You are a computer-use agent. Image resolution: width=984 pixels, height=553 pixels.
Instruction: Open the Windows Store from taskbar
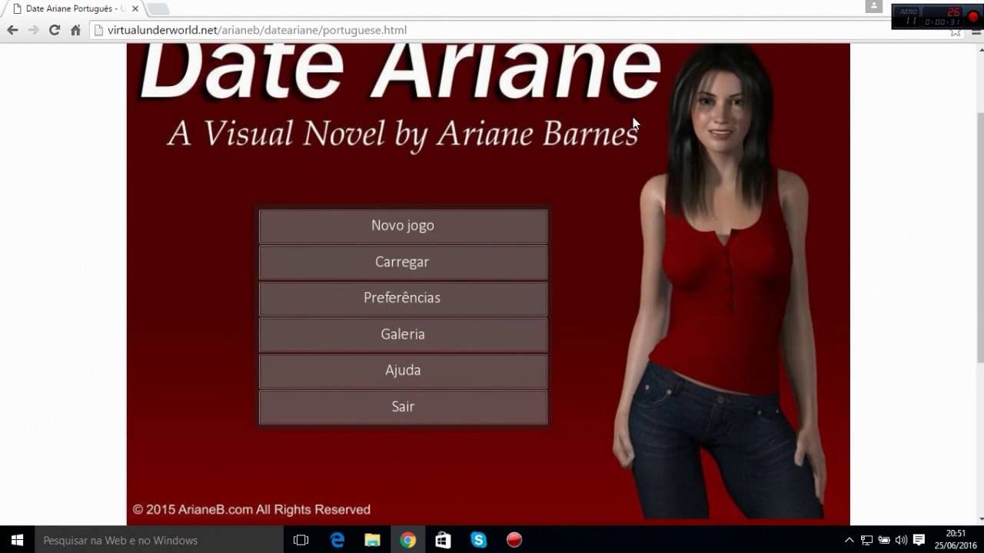pyautogui.click(x=443, y=540)
